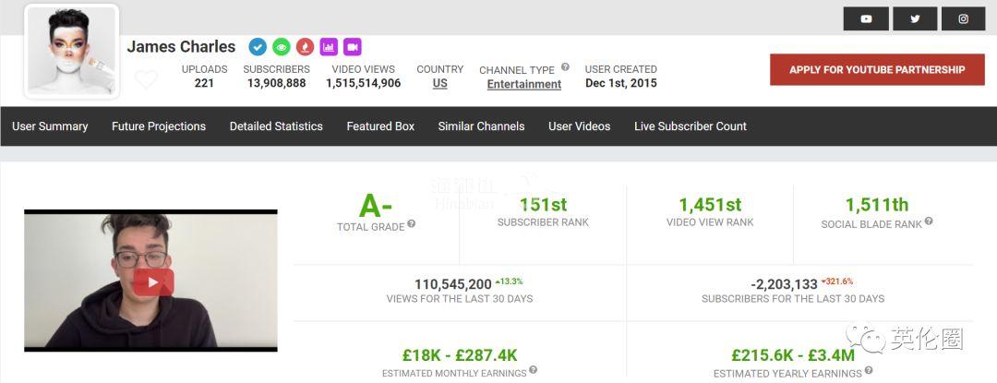The width and height of the screenshot is (997, 383).
Task: Click the 110,545,200 views value
Action: pyautogui.click(x=453, y=284)
